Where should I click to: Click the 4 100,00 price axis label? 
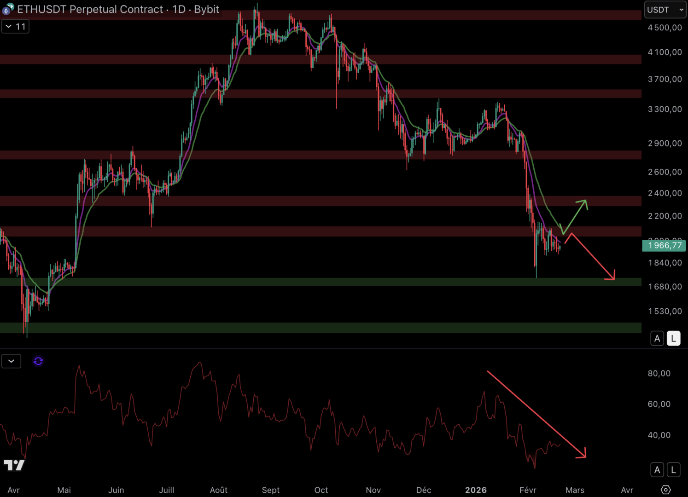tap(665, 52)
